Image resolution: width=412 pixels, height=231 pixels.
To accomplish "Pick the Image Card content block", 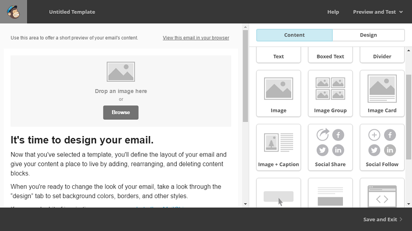I will (x=382, y=94).
